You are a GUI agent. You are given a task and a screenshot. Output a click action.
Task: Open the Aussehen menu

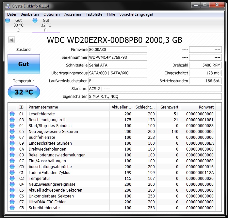tap(73, 14)
